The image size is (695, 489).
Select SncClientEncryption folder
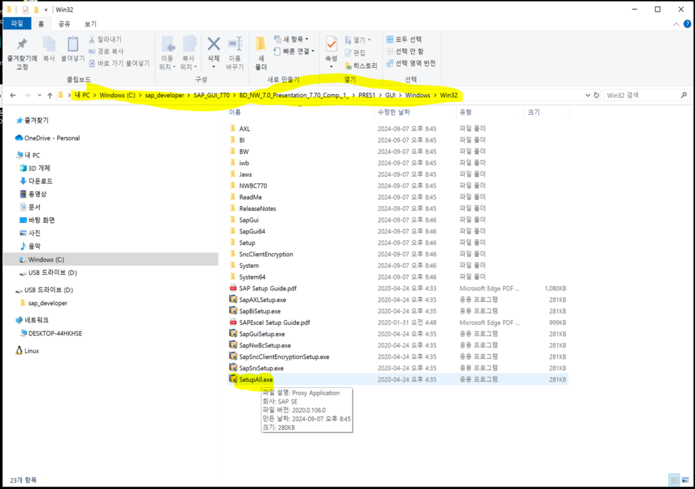pyautogui.click(x=261, y=254)
